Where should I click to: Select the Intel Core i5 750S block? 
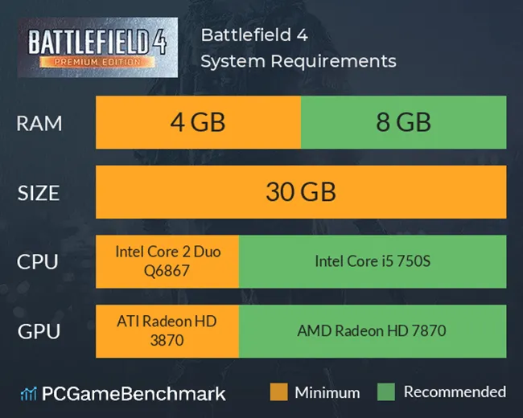373,261
